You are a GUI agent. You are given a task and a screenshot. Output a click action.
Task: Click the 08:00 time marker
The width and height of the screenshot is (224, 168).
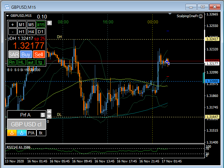[x=63, y=22]
